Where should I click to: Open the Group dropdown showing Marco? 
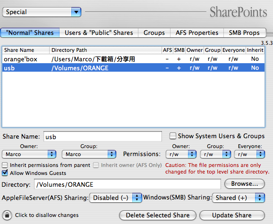tap(89, 154)
